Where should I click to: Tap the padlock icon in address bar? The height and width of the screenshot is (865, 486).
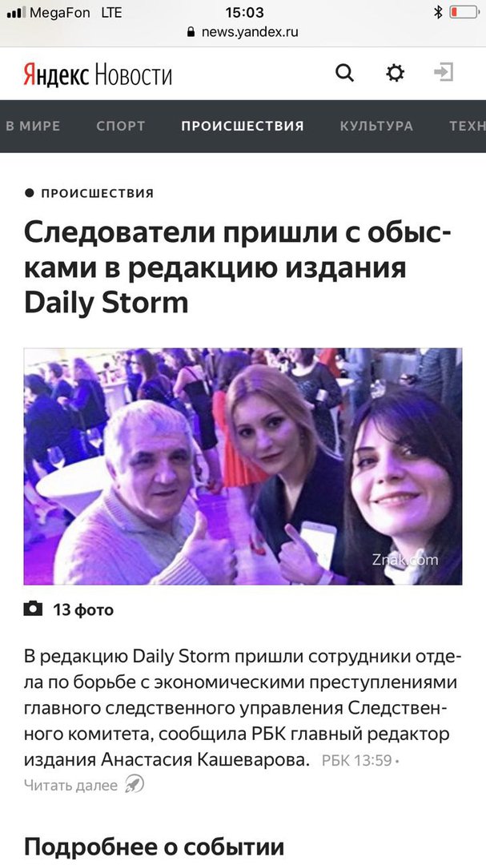191,31
